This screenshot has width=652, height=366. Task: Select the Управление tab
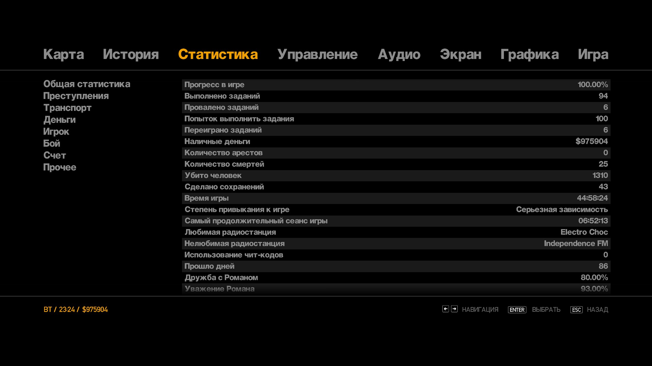tap(317, 54)
